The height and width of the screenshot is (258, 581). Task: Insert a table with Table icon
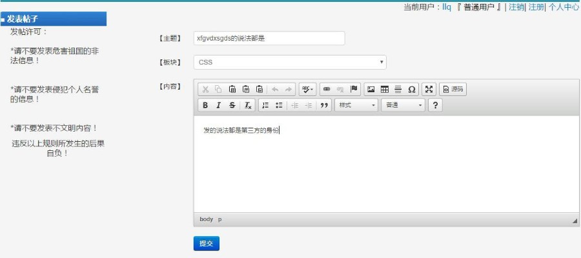pos(385,89)
